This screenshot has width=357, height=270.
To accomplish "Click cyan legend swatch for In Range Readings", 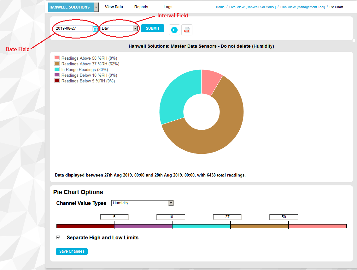I will click(x=57, y=69).
